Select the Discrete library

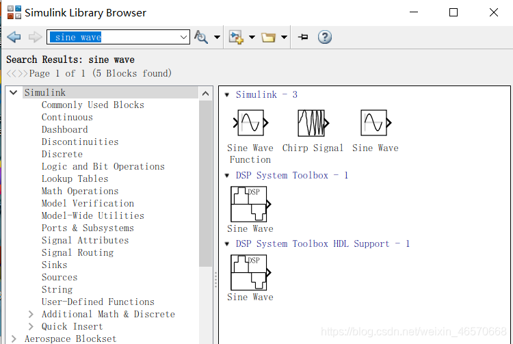pyautogui.click(x=62, y=155)
